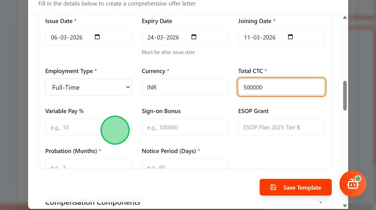Click the scroll up arrow in the form
The width and height of the screenshot is (376, 210).
coord(345,17)
